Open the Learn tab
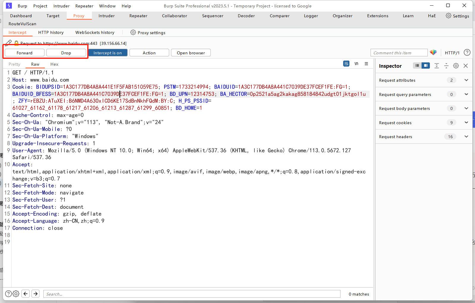The height and width of the screenshot is (303, 475). coord(408,16)
